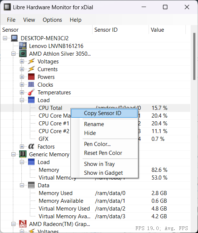Click the 15.7 % CPU Total value
198x233 pixels.
coord(159,108)
